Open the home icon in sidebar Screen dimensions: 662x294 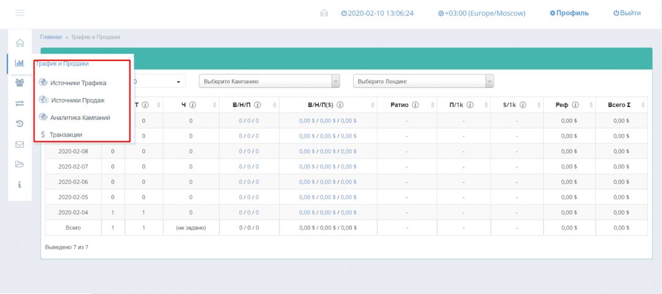pyautogui.click(x=20, y=43)
